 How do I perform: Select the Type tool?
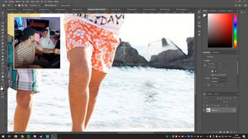pos(3,66)
